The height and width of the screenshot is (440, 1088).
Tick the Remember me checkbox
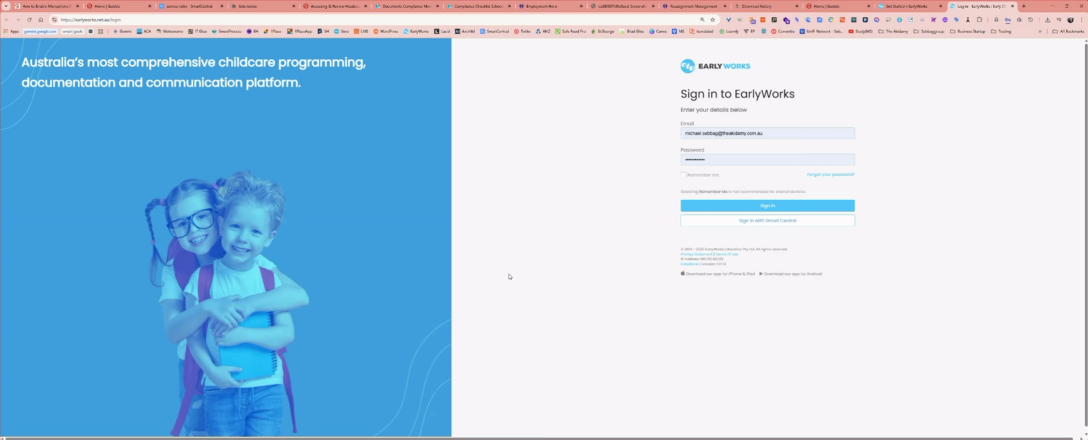pos(683,175)
